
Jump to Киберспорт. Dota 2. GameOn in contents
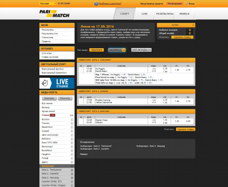95,149
